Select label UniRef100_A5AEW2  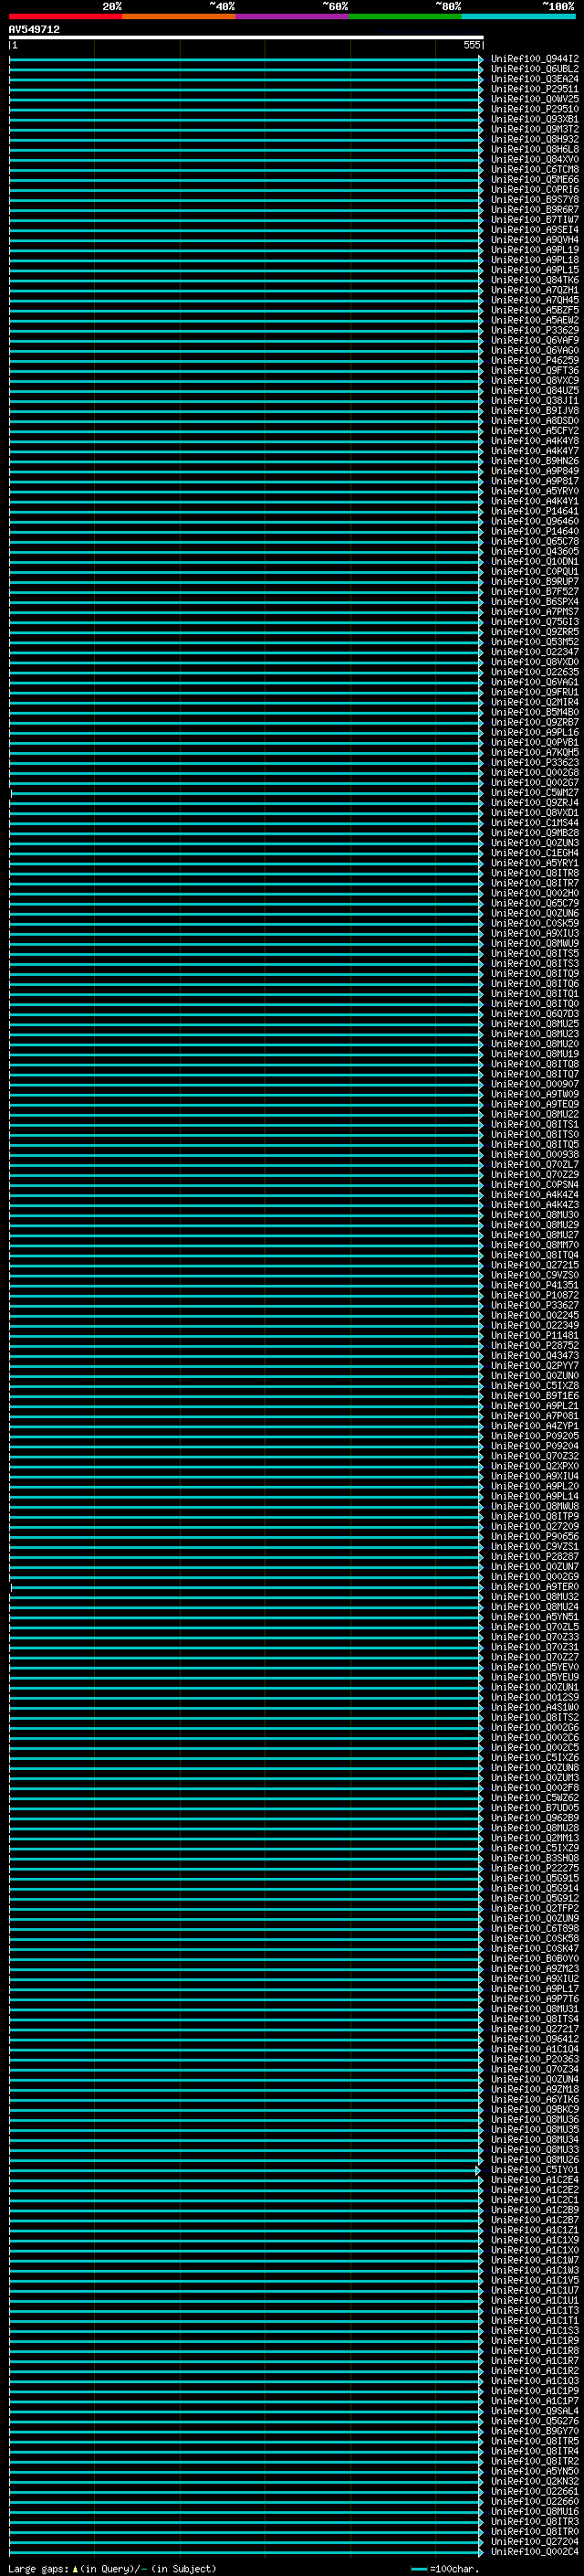(x=534, y=320)
